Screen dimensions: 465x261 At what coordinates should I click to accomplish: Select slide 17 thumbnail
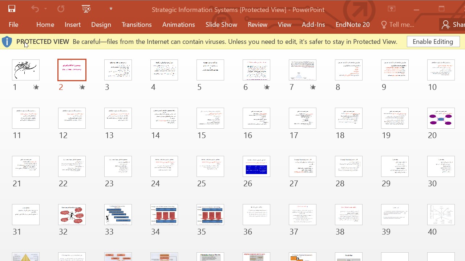(303, 118)
